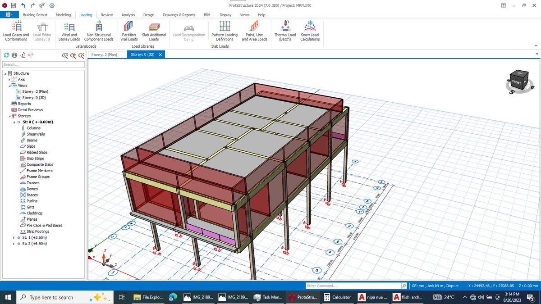
Task: Switch to the Building Setout tab
Action: tap(35, 15)
